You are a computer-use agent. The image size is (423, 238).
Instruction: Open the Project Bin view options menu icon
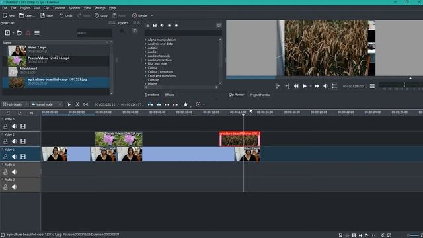[37, 33]
